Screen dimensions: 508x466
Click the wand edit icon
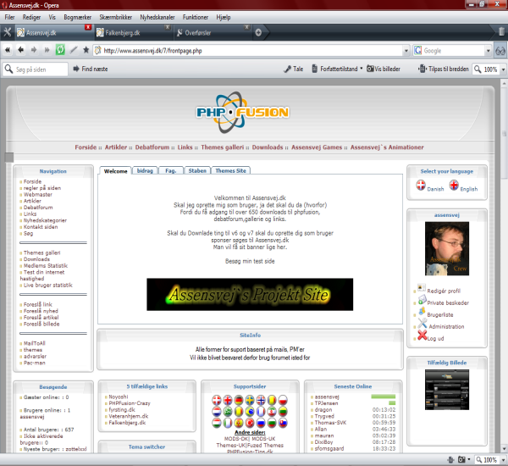[74, 50]
